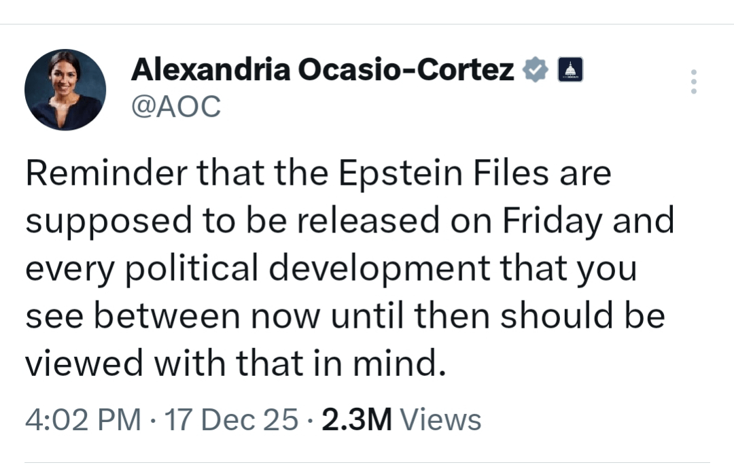Screen dimensions: 734x469
Task: Open the @AOC handle link
Action: pos(176,106)
